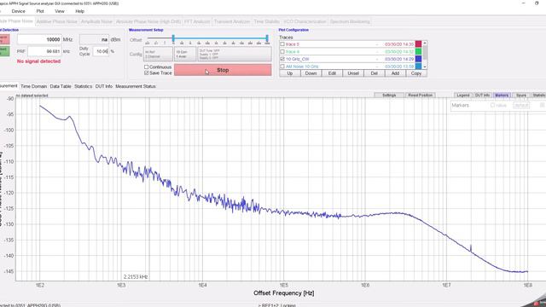Switch to Transient Analyzer tab

(x=232, y=21)
